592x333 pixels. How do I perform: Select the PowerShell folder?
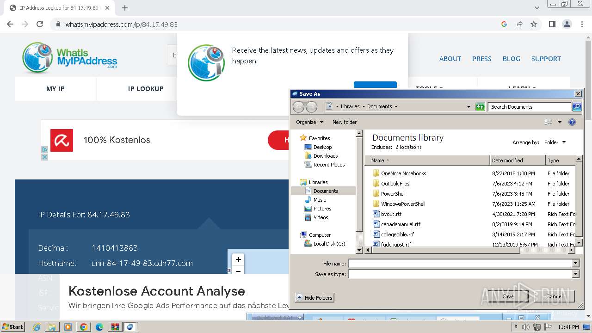pos(393,194)
